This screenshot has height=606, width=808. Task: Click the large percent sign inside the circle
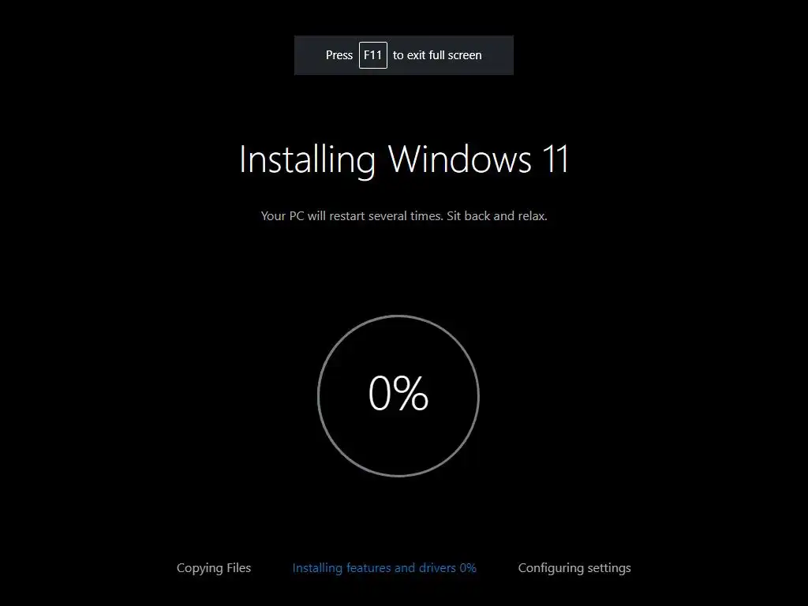pos(412,393)
